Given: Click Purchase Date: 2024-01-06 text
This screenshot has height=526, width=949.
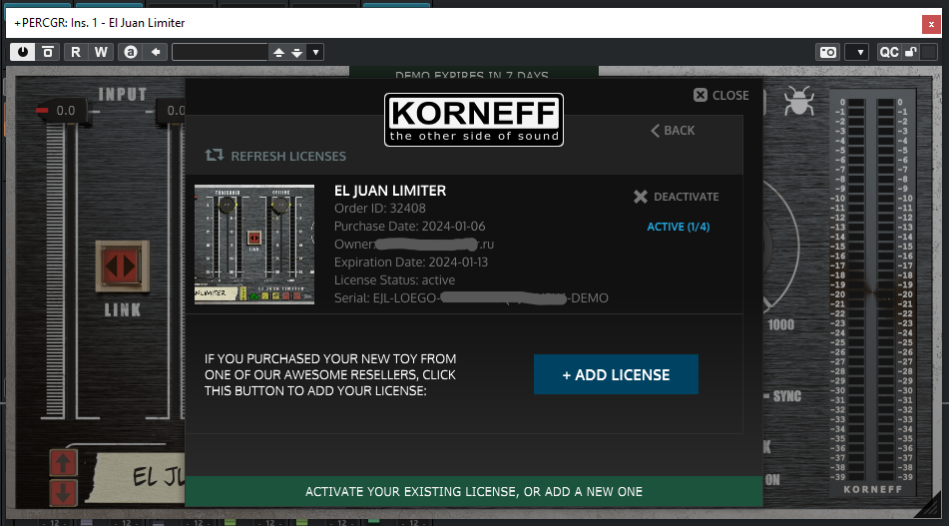Looking at the screenshot, I should tap(410, 227).
